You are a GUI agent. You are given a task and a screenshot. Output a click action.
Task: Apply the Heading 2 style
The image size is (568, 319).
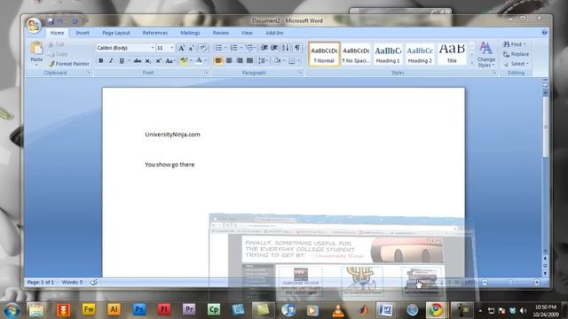click(x=420, y=54)
